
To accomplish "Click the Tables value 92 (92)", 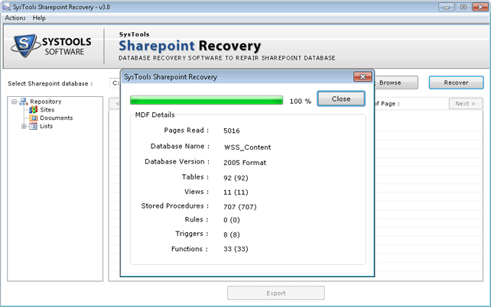I will (x=236, y=178).
